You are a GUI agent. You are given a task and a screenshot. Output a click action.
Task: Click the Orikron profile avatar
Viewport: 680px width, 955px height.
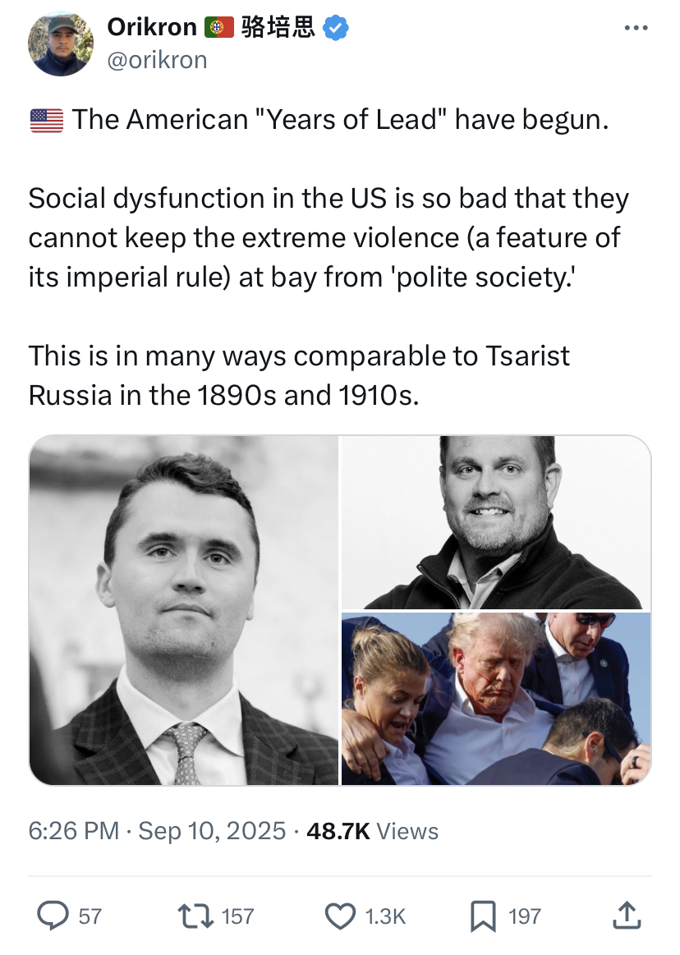pos(61,44)
